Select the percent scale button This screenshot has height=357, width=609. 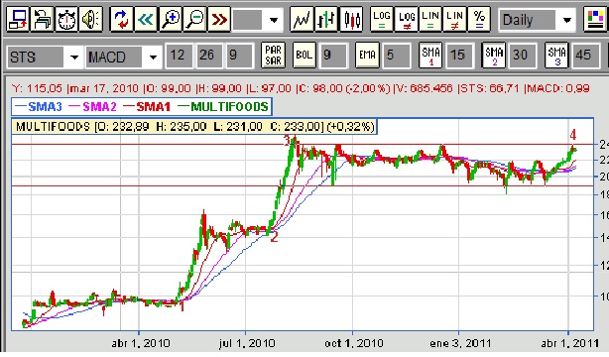[479, 18]
